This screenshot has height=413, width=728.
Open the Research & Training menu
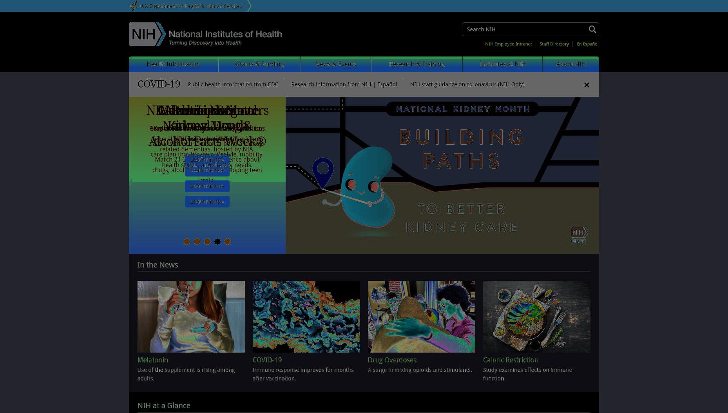click(x=417, y=64)
